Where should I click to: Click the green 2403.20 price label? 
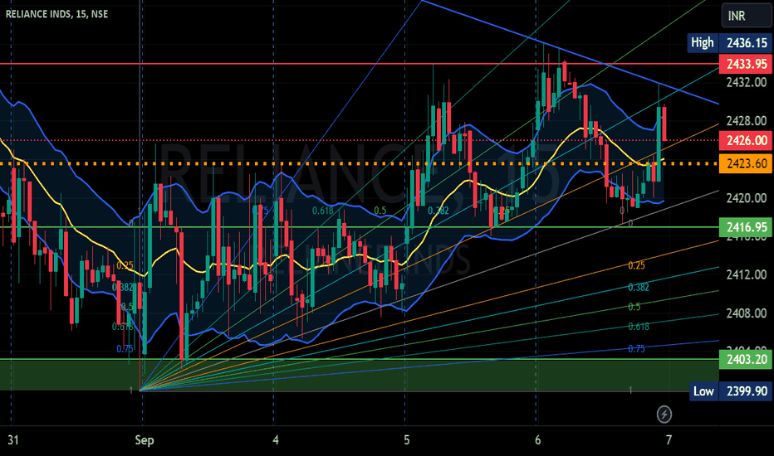[x=744, y=359]
